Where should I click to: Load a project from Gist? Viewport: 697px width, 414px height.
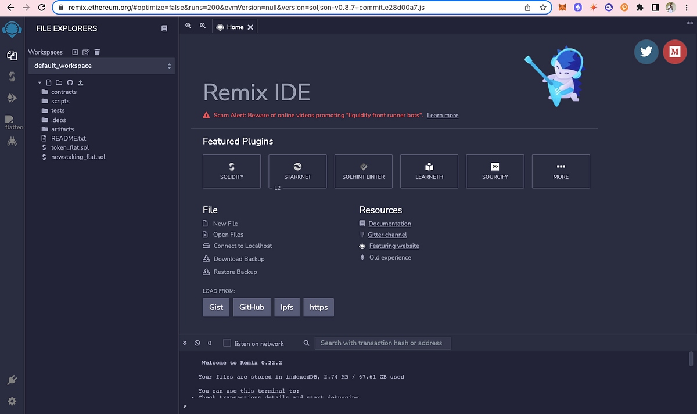pos(215,307)
